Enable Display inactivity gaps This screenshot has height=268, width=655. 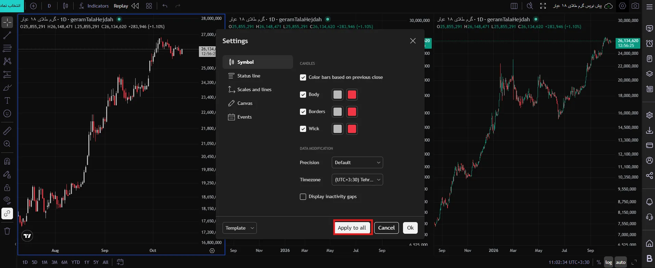coord(303,197)
